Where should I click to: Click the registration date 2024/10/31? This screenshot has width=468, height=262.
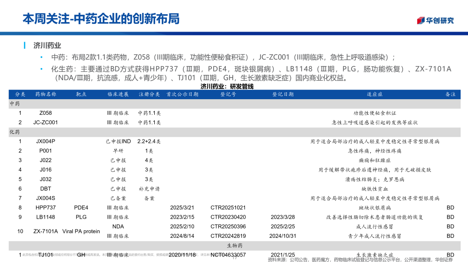pyautogui.click(x=283, y=236)
